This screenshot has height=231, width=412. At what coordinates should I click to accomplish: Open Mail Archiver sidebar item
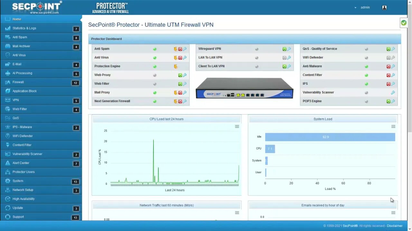tap(41, 46)
